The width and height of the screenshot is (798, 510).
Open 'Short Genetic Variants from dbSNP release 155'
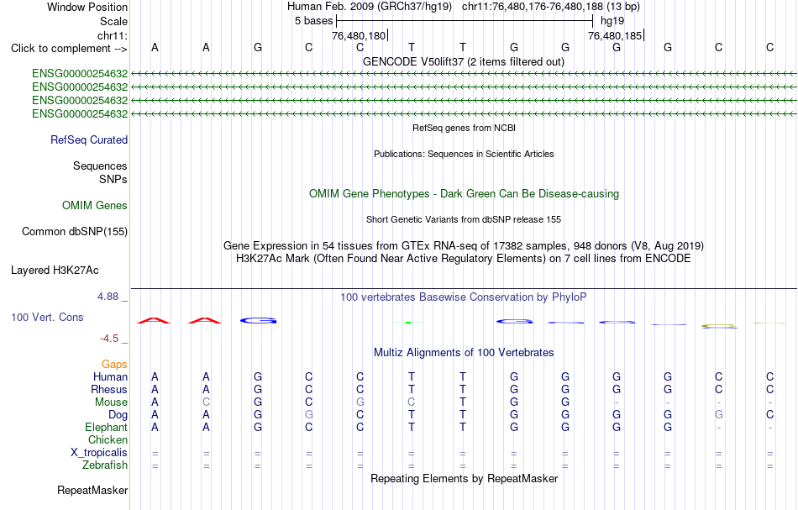pos(464,220)
